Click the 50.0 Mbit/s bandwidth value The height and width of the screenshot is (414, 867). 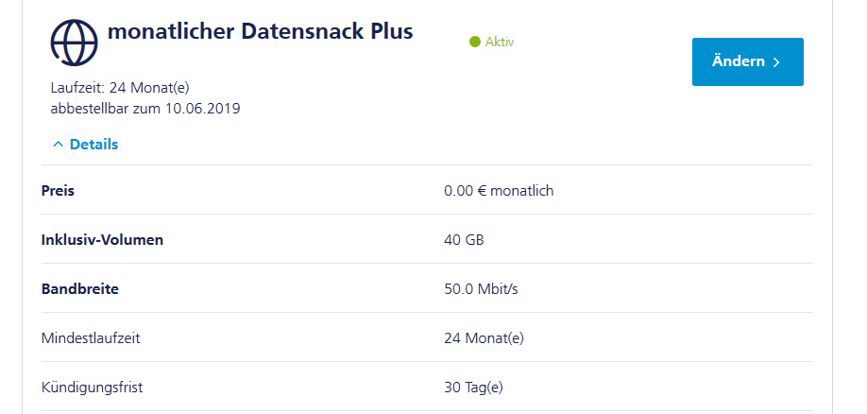pos(481,289)
